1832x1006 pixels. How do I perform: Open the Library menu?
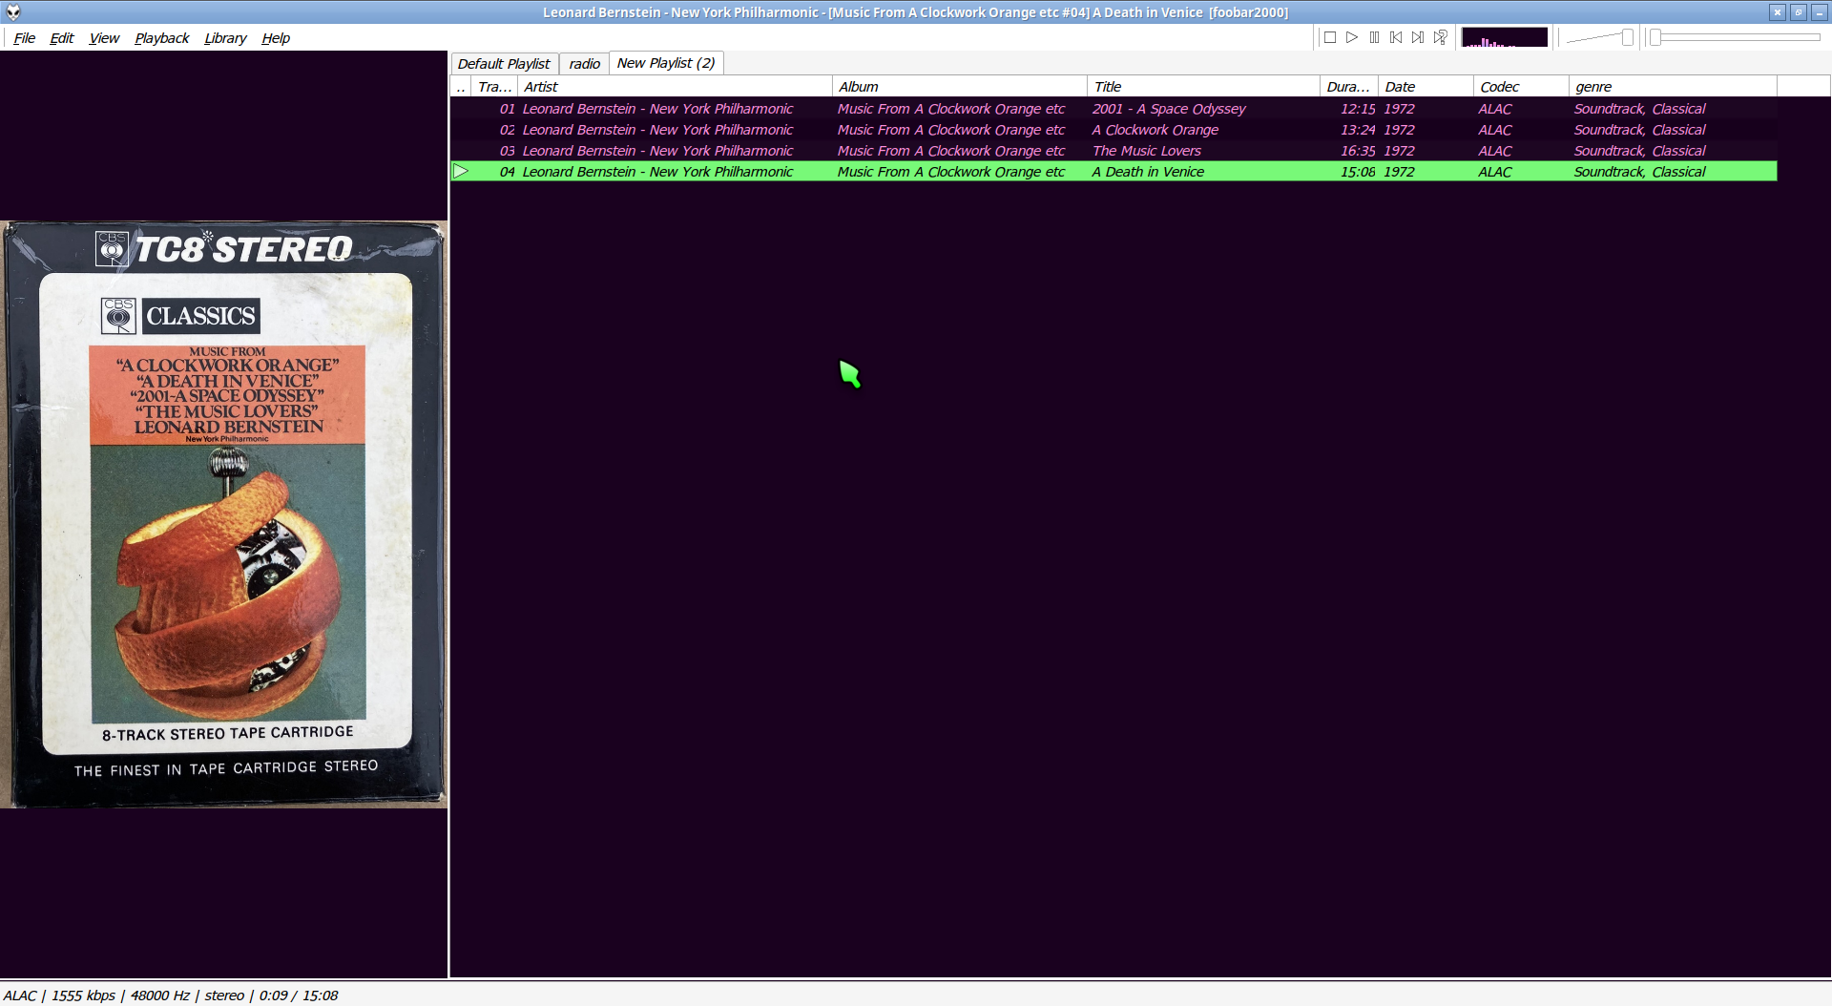[225, 38]
